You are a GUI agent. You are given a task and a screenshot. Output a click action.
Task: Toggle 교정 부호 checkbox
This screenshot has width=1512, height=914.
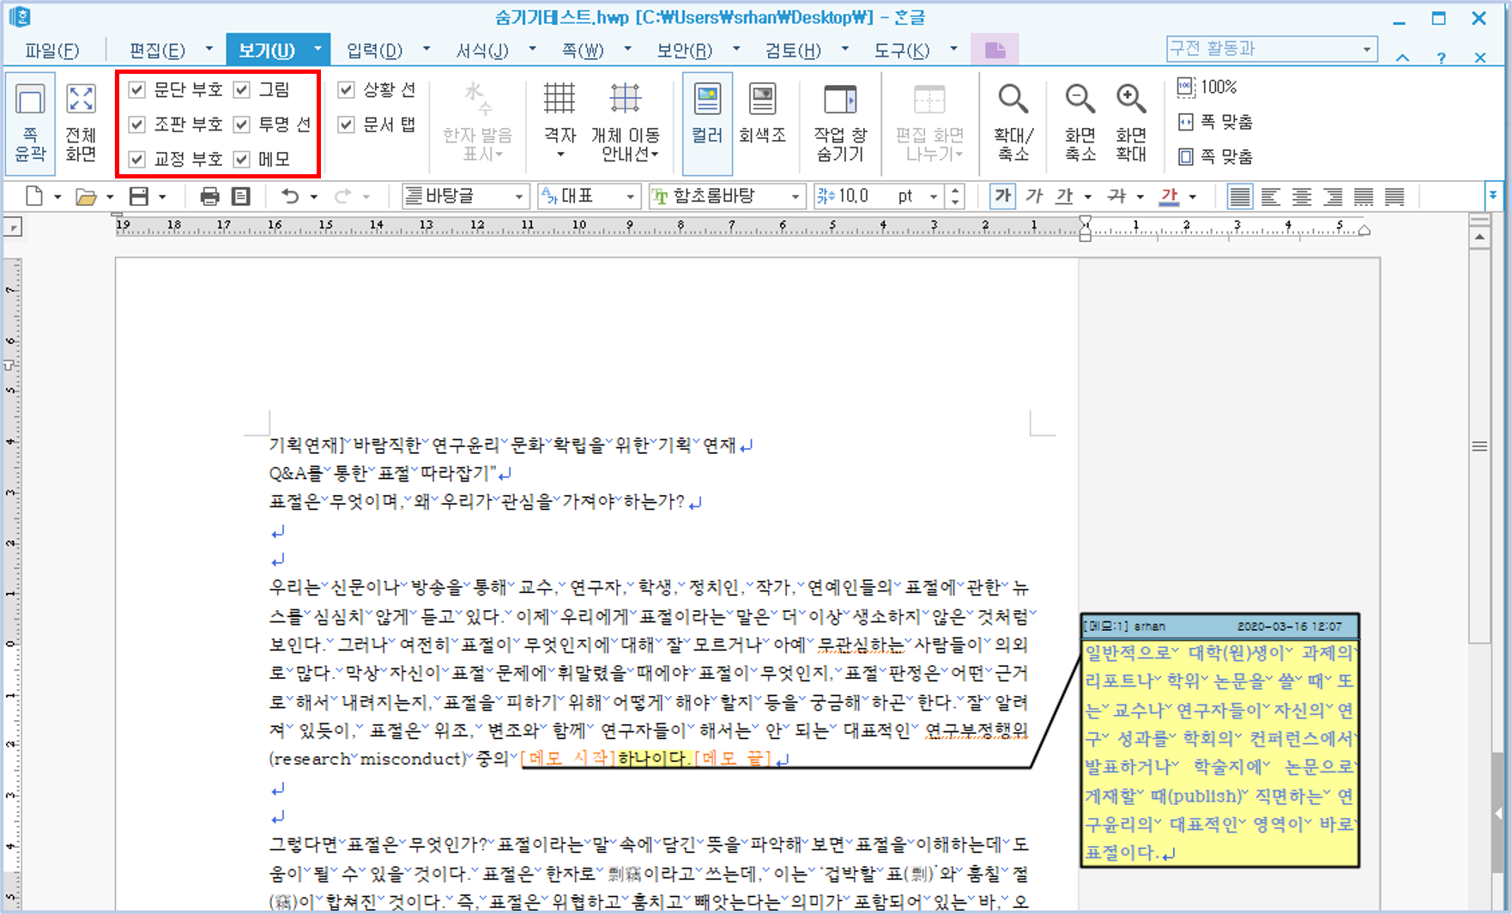pos(136,159)
